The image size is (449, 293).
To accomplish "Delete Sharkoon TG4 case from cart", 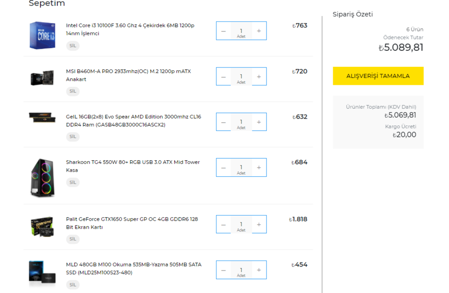I will coord(73,182).
